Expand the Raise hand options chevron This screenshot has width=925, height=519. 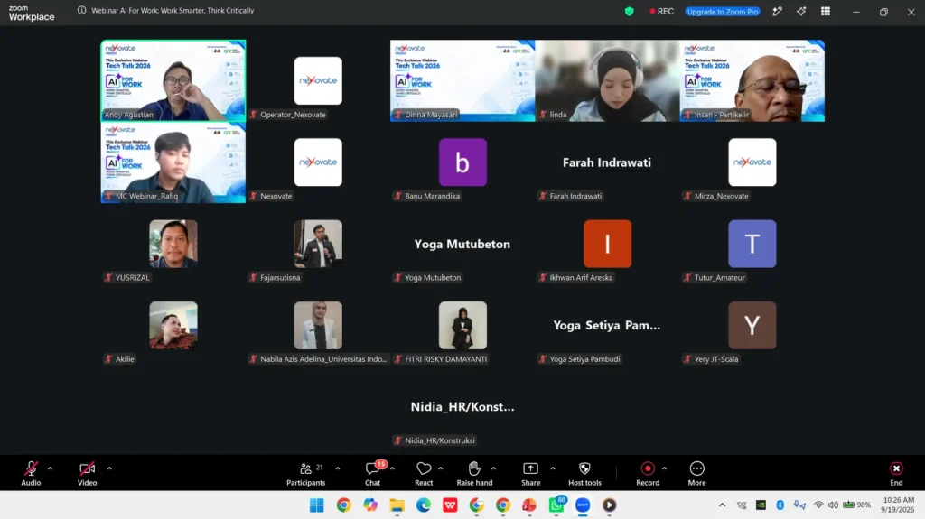pyautogui.click(x=494, y=468)
